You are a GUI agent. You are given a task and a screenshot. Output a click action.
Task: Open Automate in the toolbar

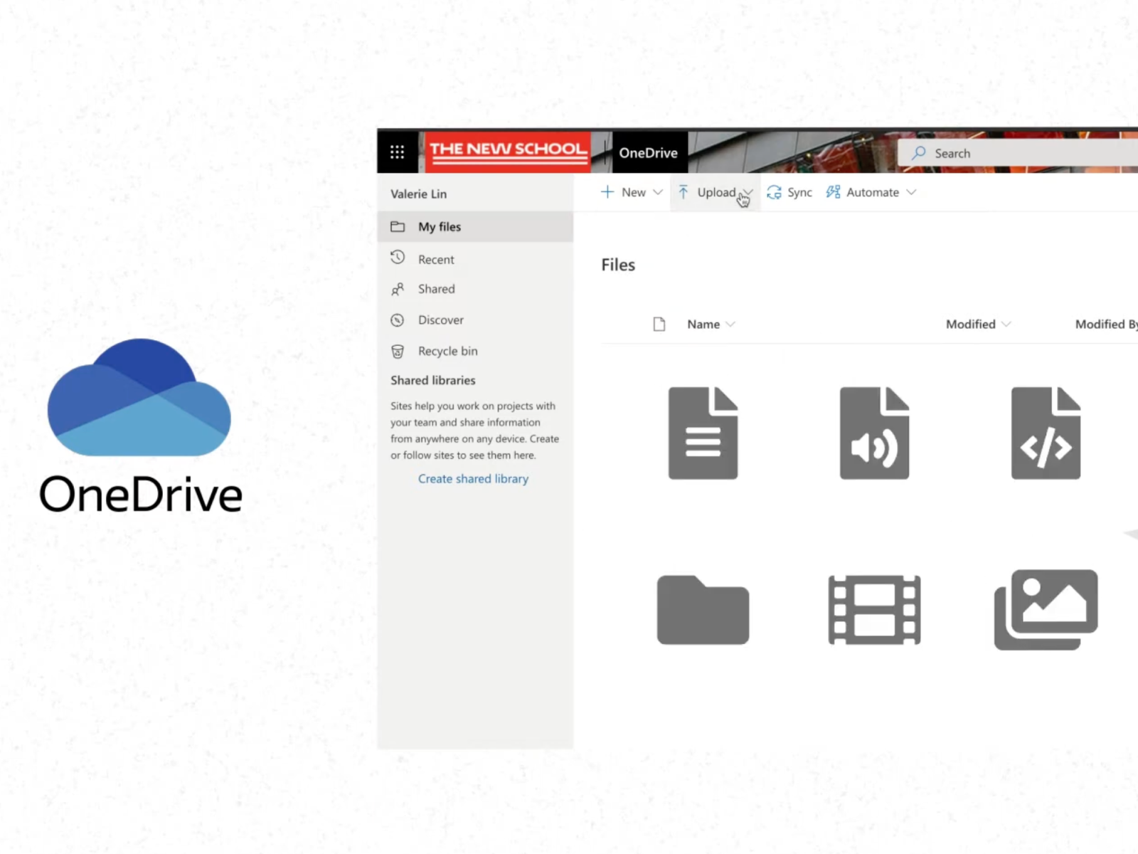tap(871, 192)
